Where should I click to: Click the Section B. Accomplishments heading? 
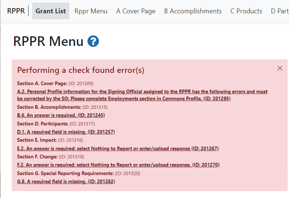(x=49, y=107)
